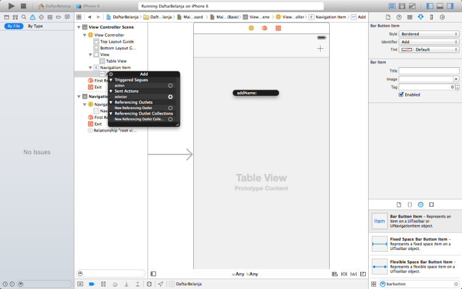Show the Media library
The width and height of the screenshot is (462, 289).
[x=432, y=204]
